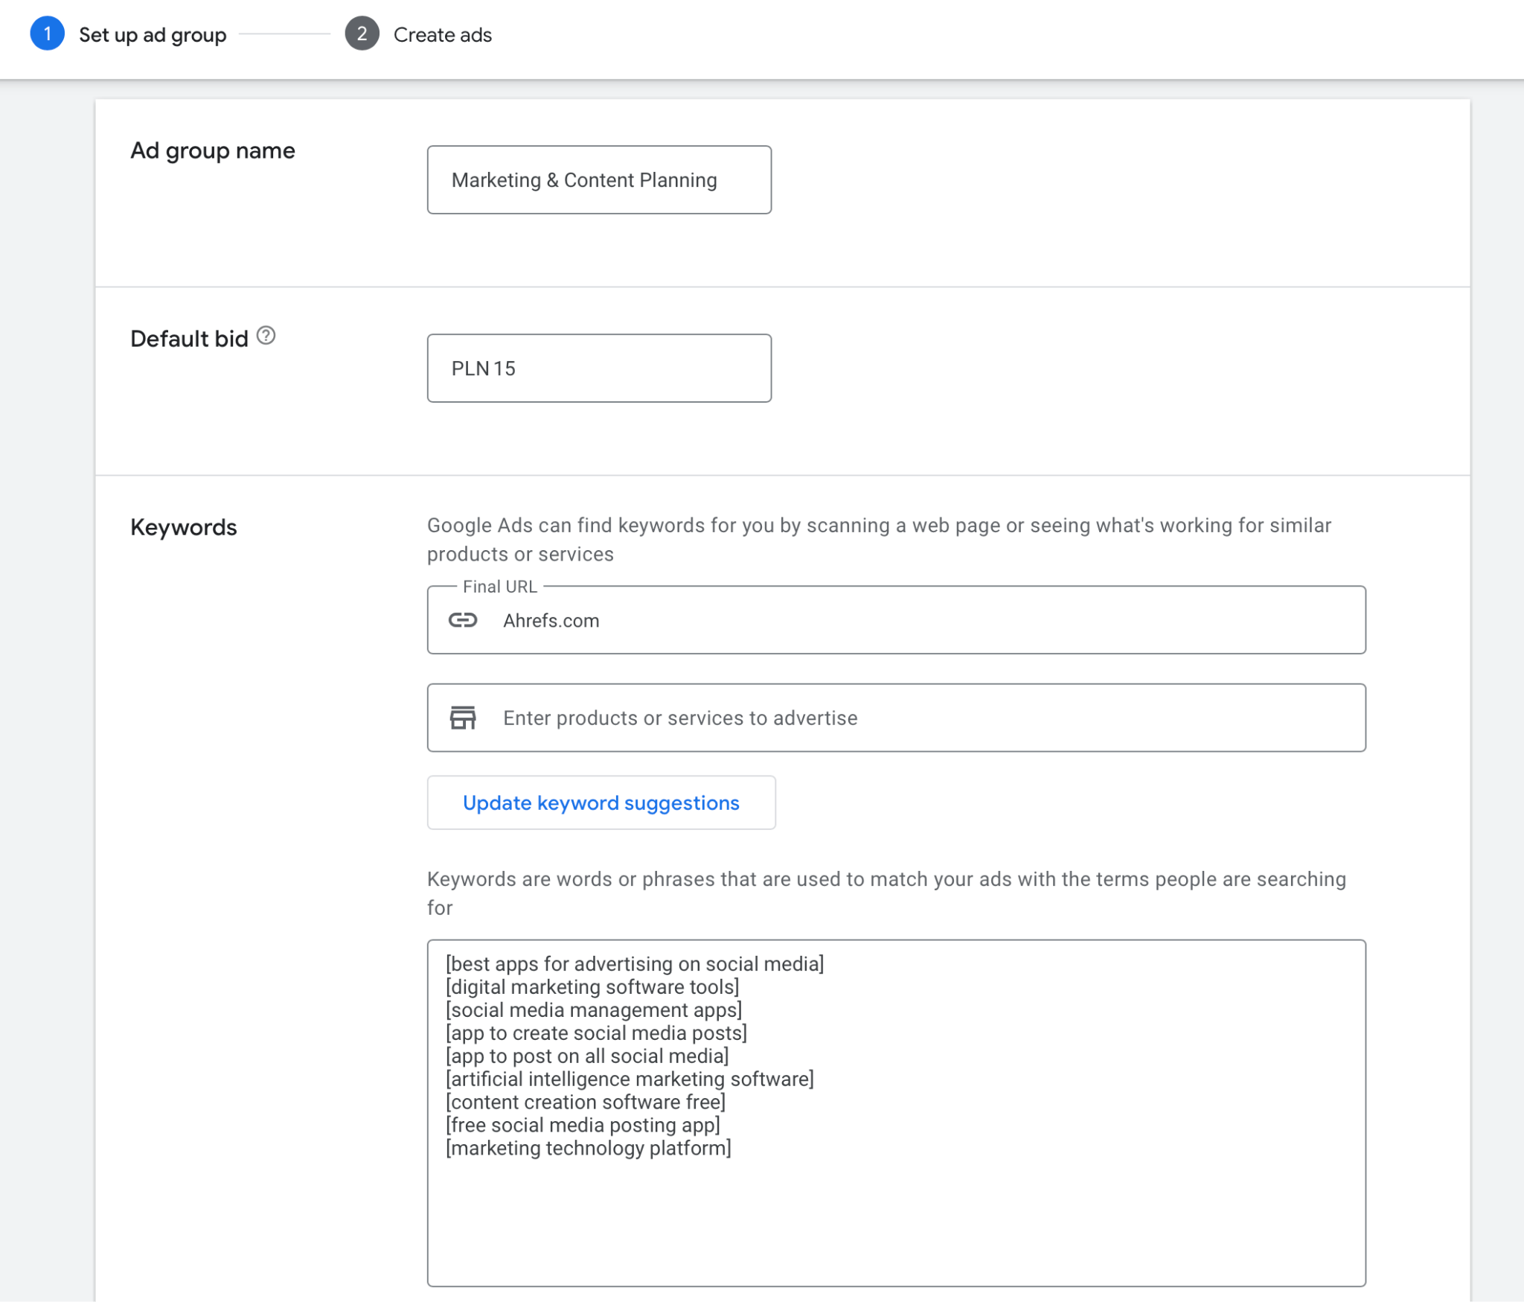Click the 'Ad group name' label
Viewport: 1524px width, 1302px height.
pos(212,150)
